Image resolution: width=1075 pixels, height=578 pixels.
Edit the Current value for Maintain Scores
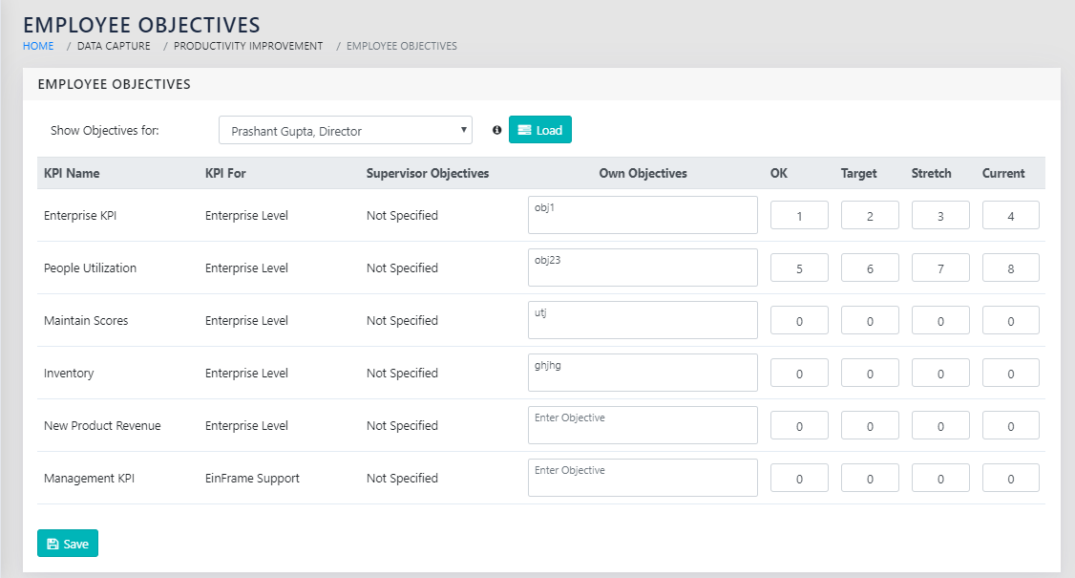pos(1011,321)
